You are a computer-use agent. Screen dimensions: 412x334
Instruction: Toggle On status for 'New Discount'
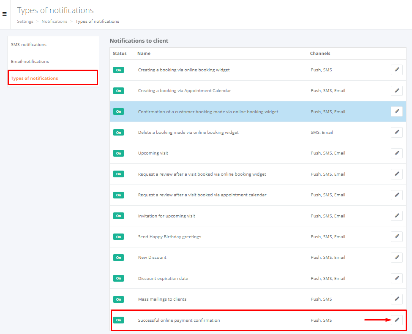point(118,258)
